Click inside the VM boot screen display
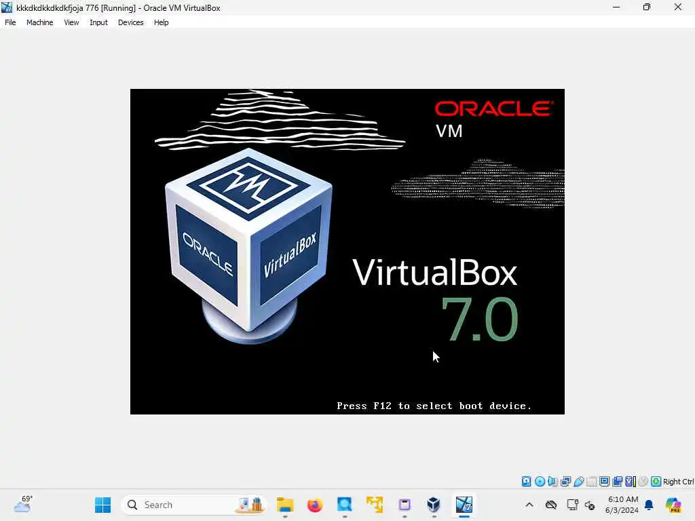Screen dimensions: 695x521 [x=347, y=252]
